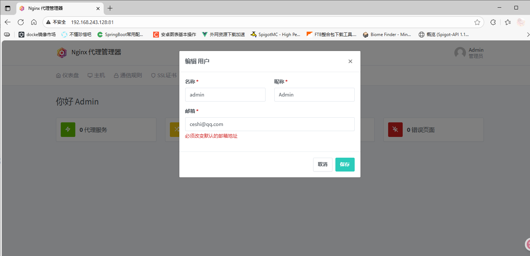Focus the nickname field containing Admin
530x256 pixels.
tap(314, 95)
